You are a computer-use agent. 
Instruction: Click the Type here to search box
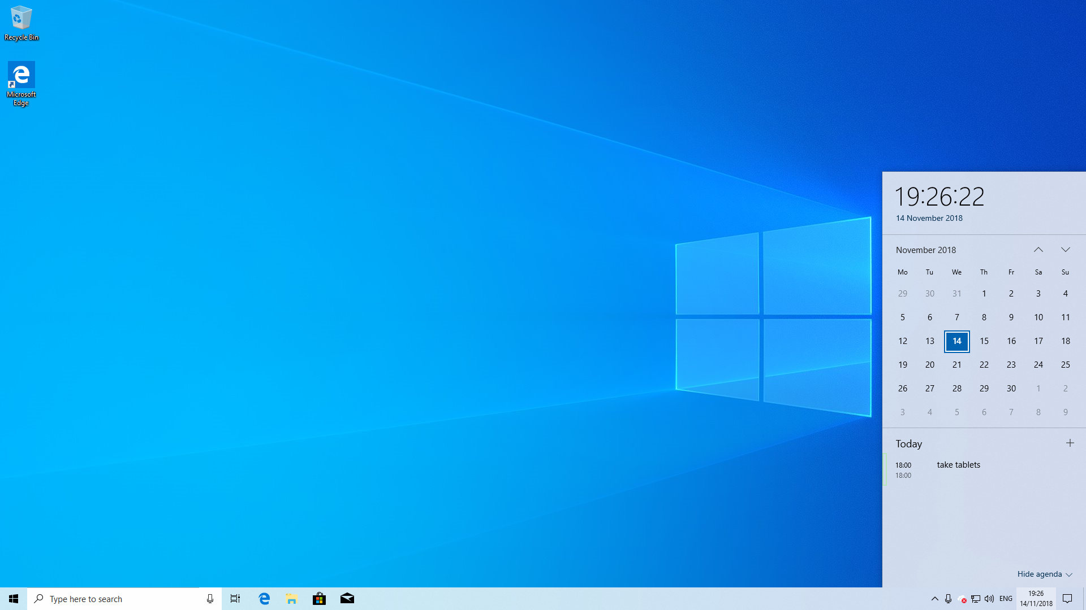113,599
